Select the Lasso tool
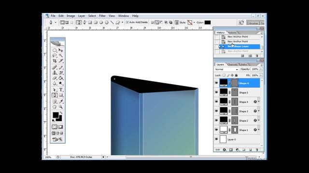 pyautogui.click(x=55, y=56)
